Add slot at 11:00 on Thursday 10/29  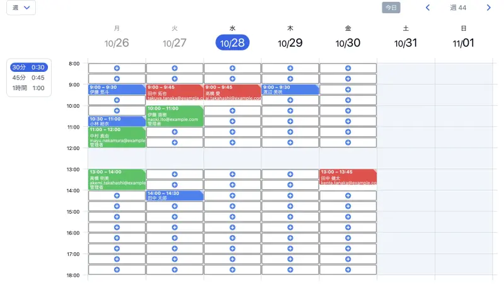pyautogui.click(x=290, y=132)
